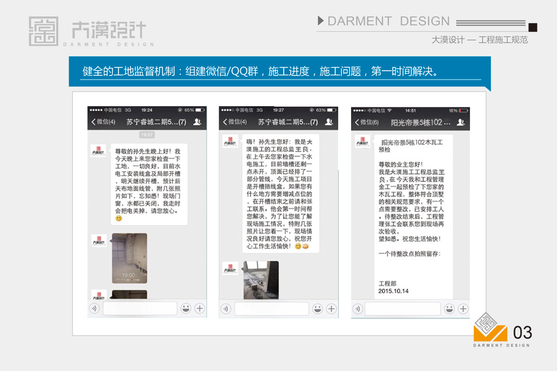Screen dimensions: 557x371
Task: Focus message input field in 19:27 chat
Action: (272, 308)
